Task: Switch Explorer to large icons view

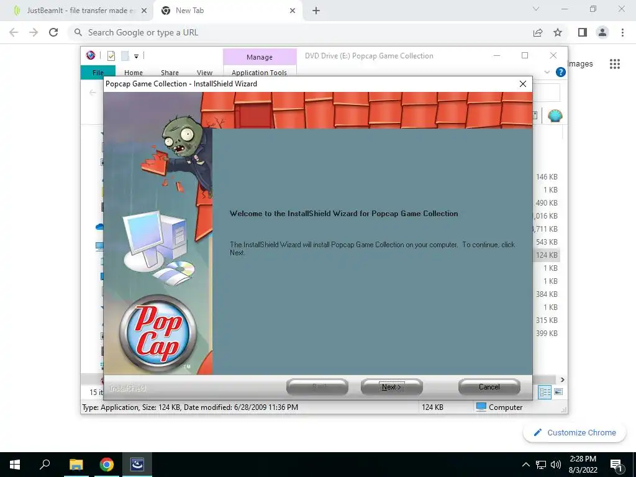Action: (558, 392)
